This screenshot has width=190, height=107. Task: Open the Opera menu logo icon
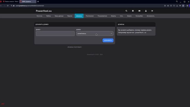(1, 1)
